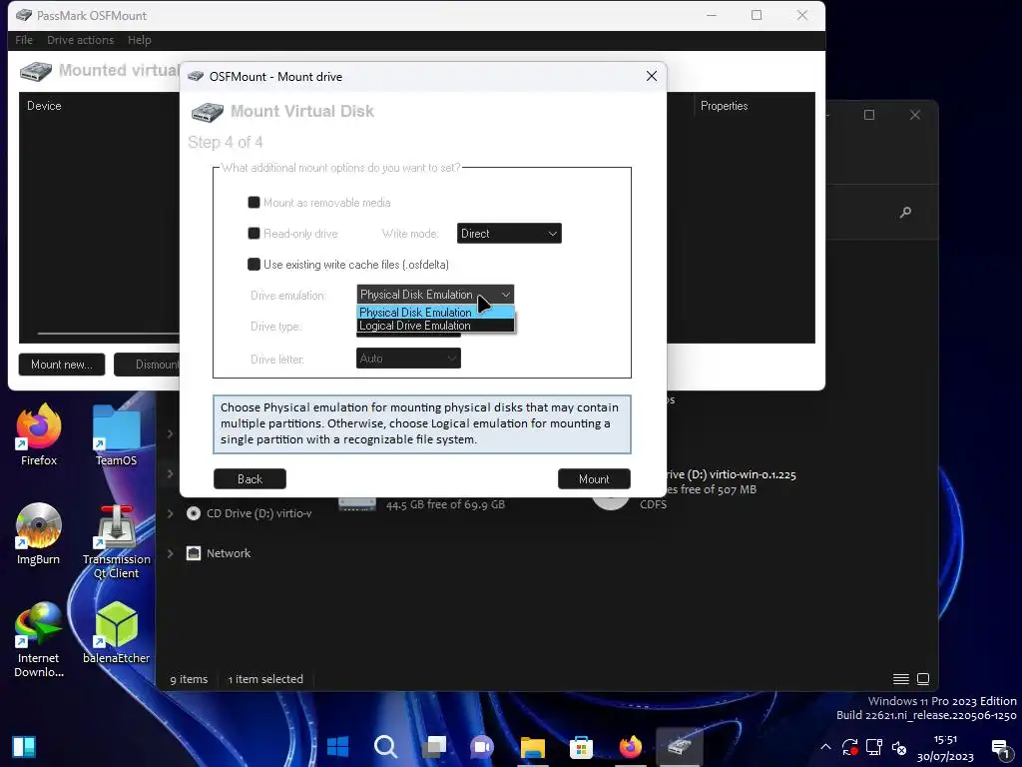Open balenaEtcher desktop shortcut
This screenshot has width=1022, height=767.
coord(116,632)
